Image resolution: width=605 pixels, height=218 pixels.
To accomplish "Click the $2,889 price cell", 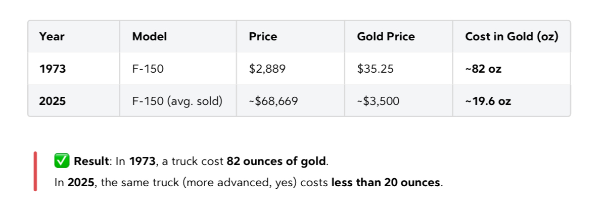I will (x=267, y=69).
